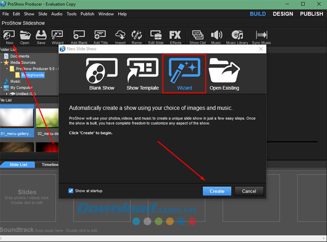Screen dimensions: 327x242
Task: Select the Wizard option in the dialog
Action: [x=184, y=74]
